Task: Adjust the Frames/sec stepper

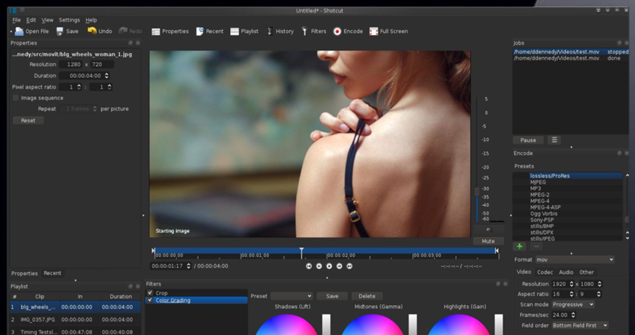Action: [x=573, y=315]
